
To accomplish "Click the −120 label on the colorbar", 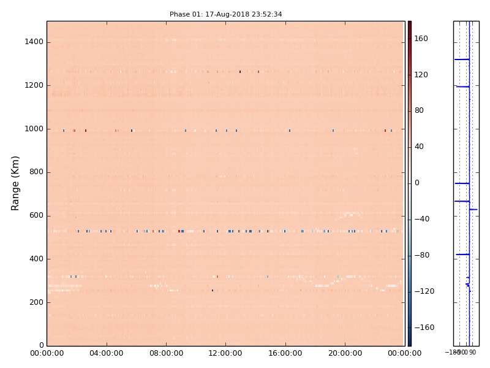I will [x=424, y=291].
